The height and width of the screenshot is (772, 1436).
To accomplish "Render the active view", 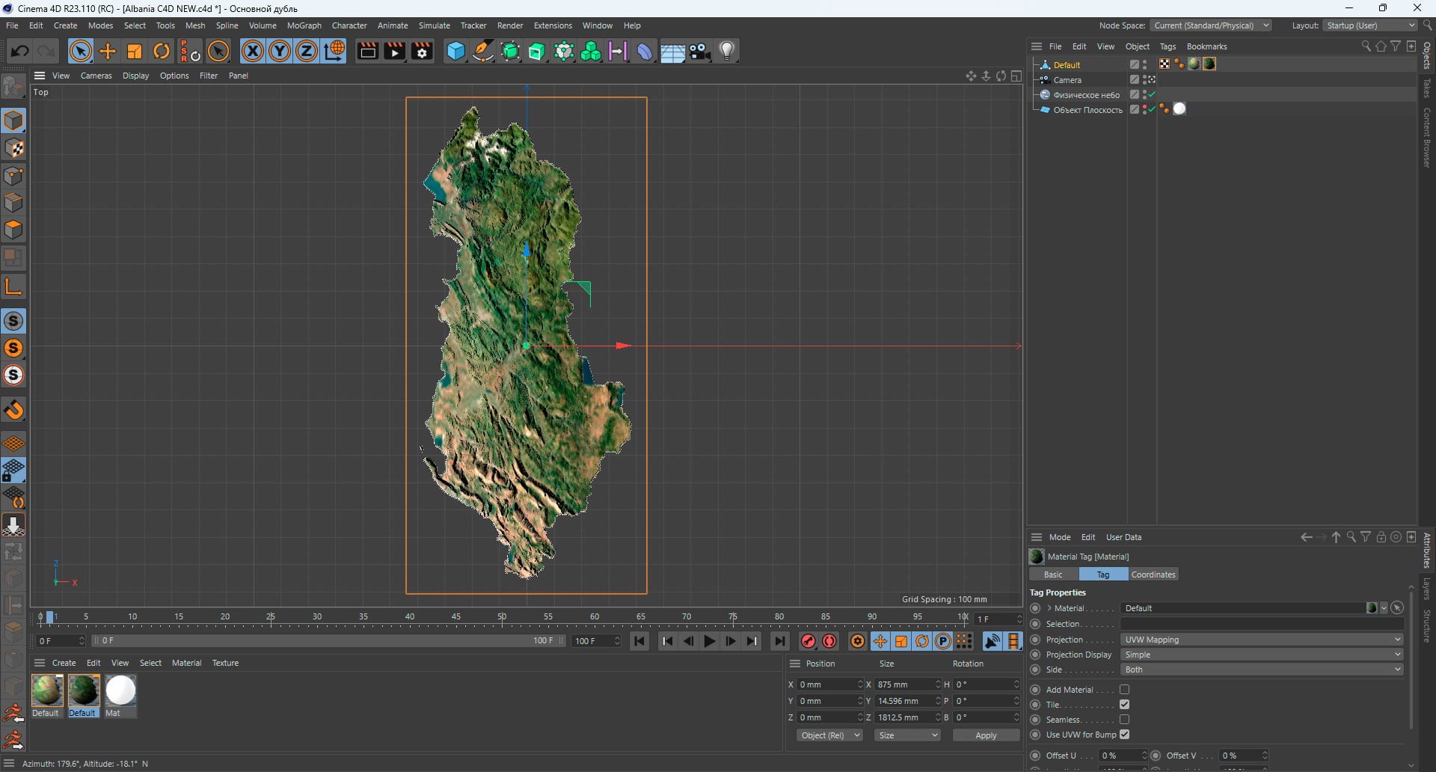I will click(x=367, y=51).
